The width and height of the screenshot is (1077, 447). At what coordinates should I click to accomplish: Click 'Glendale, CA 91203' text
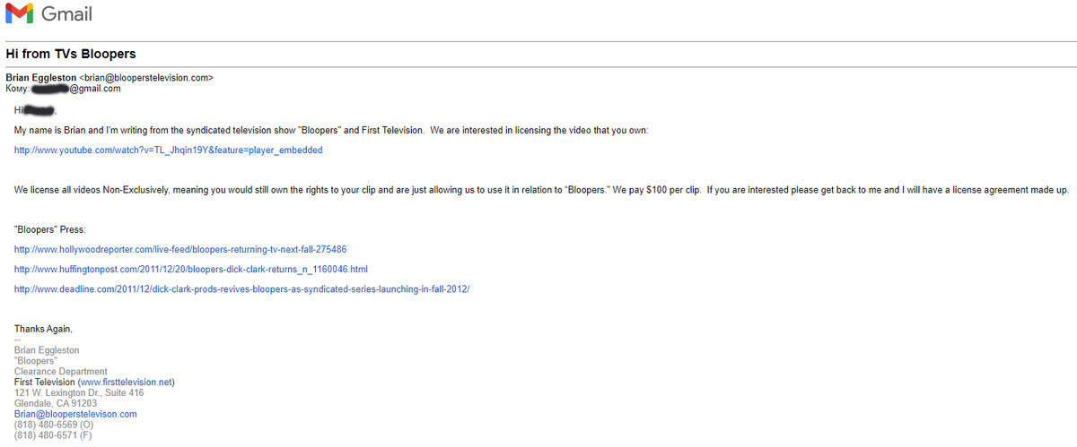[x=56, y=404]
